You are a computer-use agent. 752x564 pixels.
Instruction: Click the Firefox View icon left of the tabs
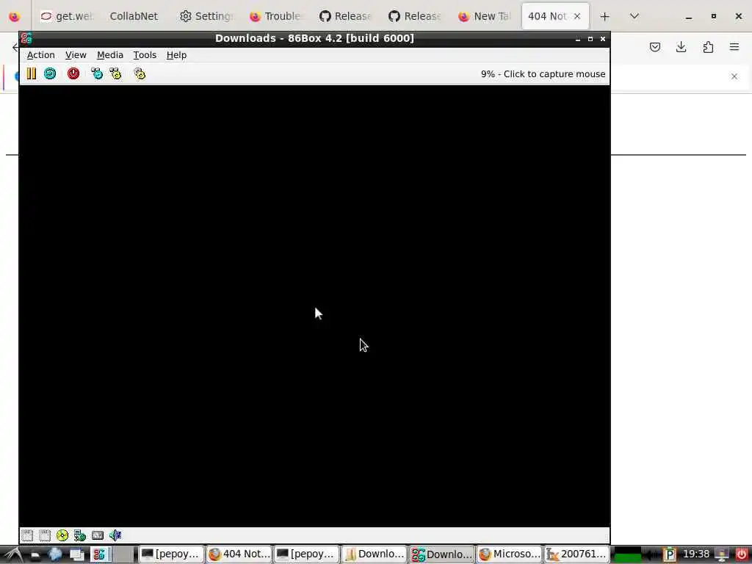tap(15, 16)
